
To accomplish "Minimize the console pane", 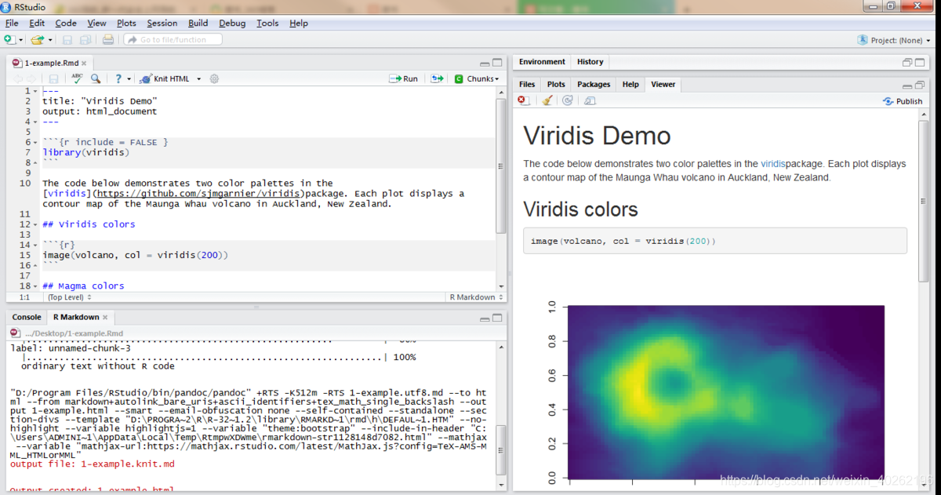I will pos(485,318).
